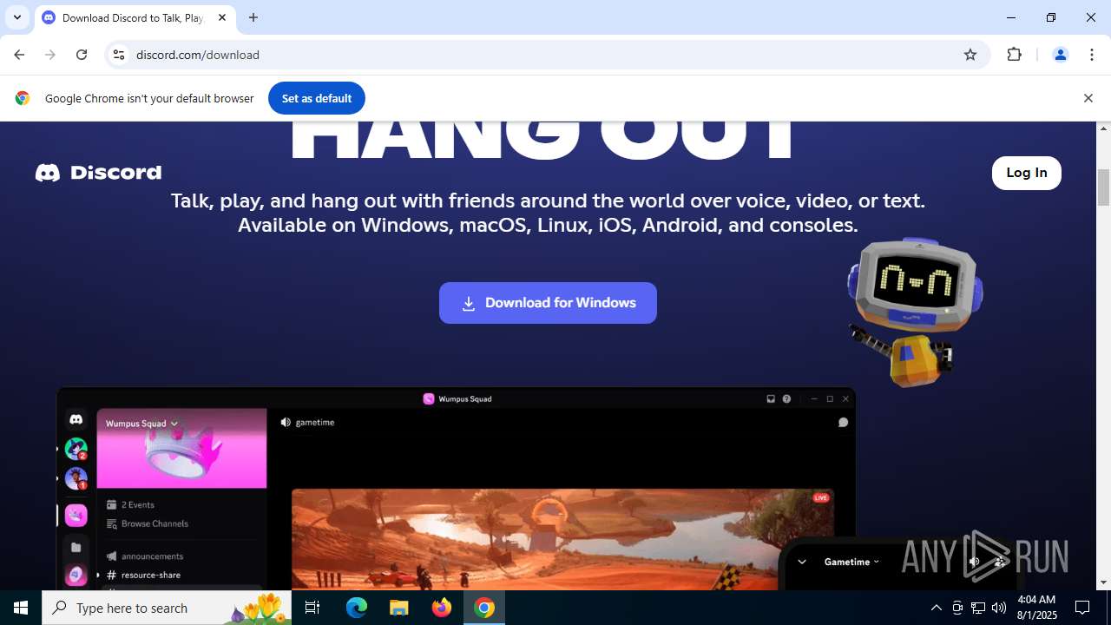Click 2 Events in the preview sidebar

(x=130, y=504)
